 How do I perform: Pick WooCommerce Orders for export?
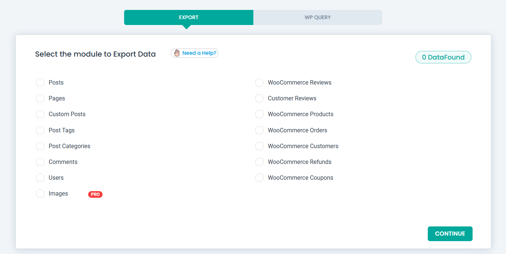pyautogui.click(x=259, y=130)
